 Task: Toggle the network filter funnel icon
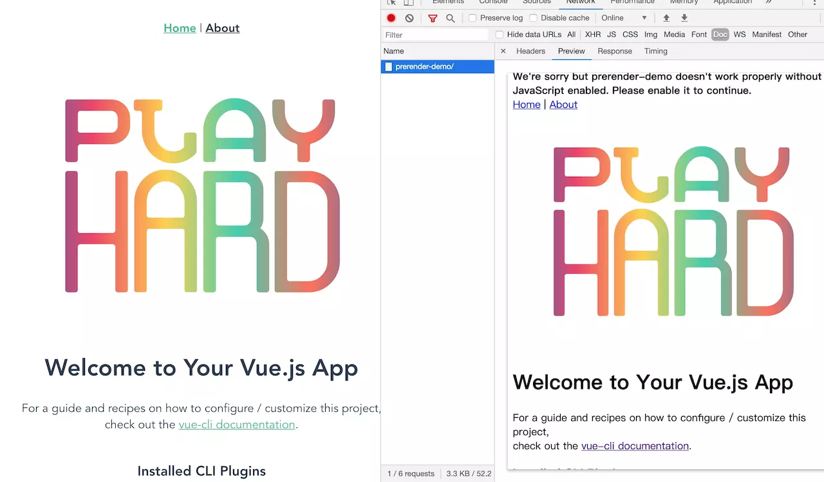coord(433,18)
